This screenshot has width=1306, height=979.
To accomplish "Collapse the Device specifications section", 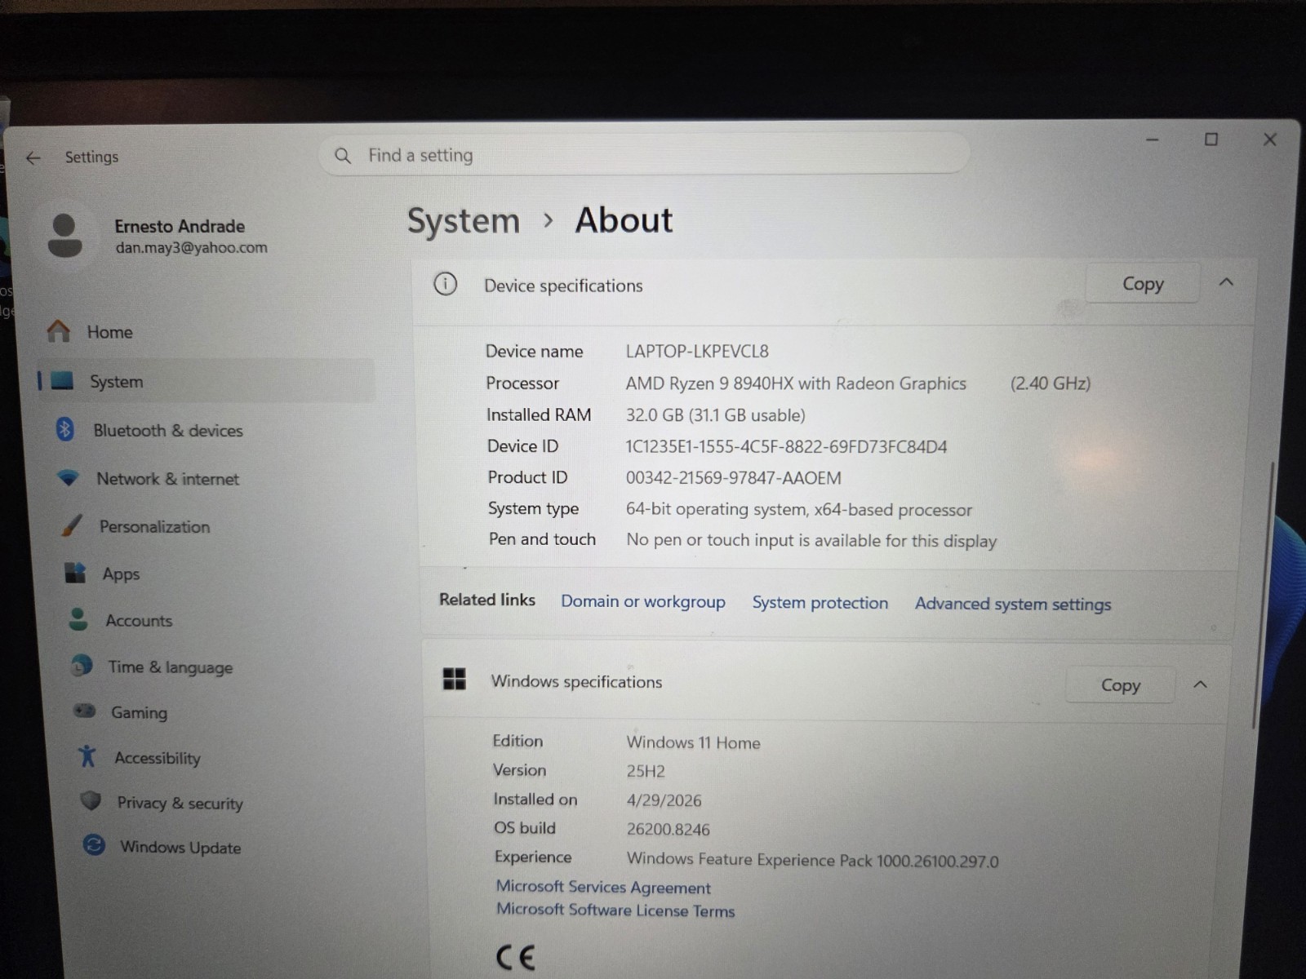I will pos(1226,282).
